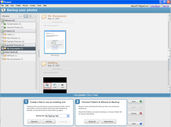171x127 pixels.
Task: Select the albums8.jpg thumbnail
Action: click(x=55, y=42)
